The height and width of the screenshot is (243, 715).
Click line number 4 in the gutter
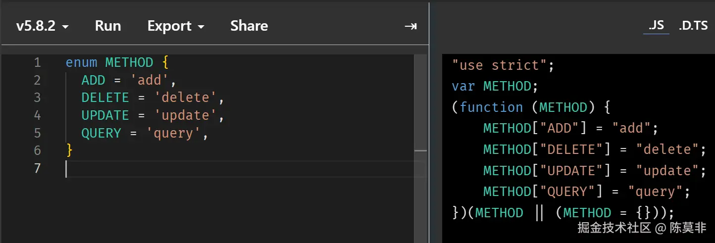(38, 115)
